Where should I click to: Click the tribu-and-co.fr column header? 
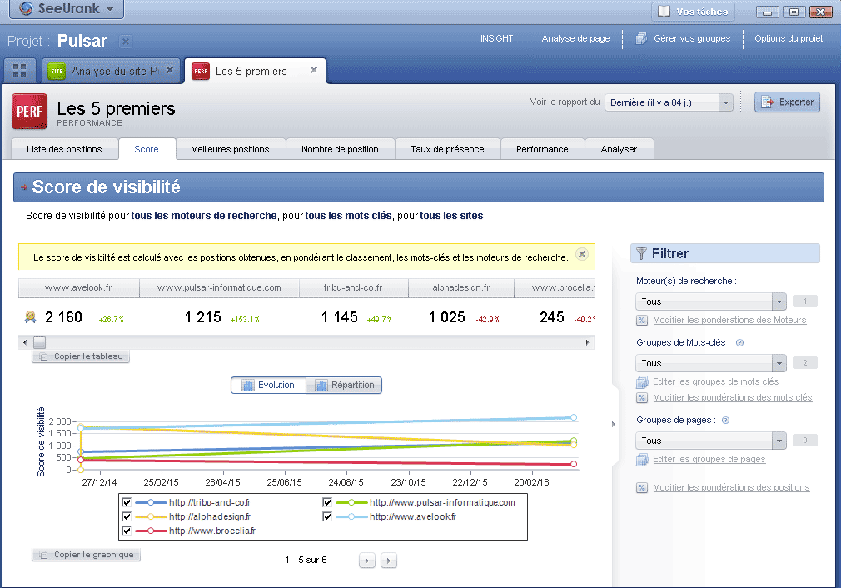click(x=353, y=287)
